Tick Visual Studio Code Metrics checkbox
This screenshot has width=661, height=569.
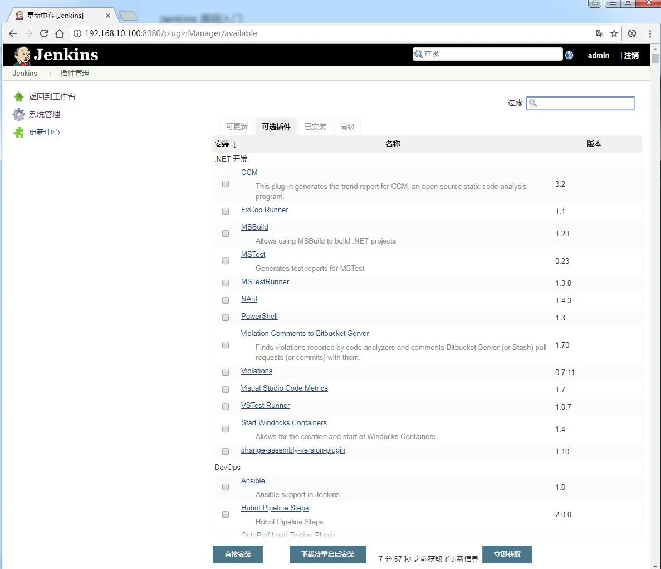tap(226, 390)
